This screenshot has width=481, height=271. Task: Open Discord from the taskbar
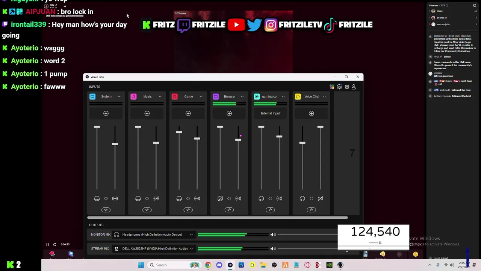click(219, 265)
